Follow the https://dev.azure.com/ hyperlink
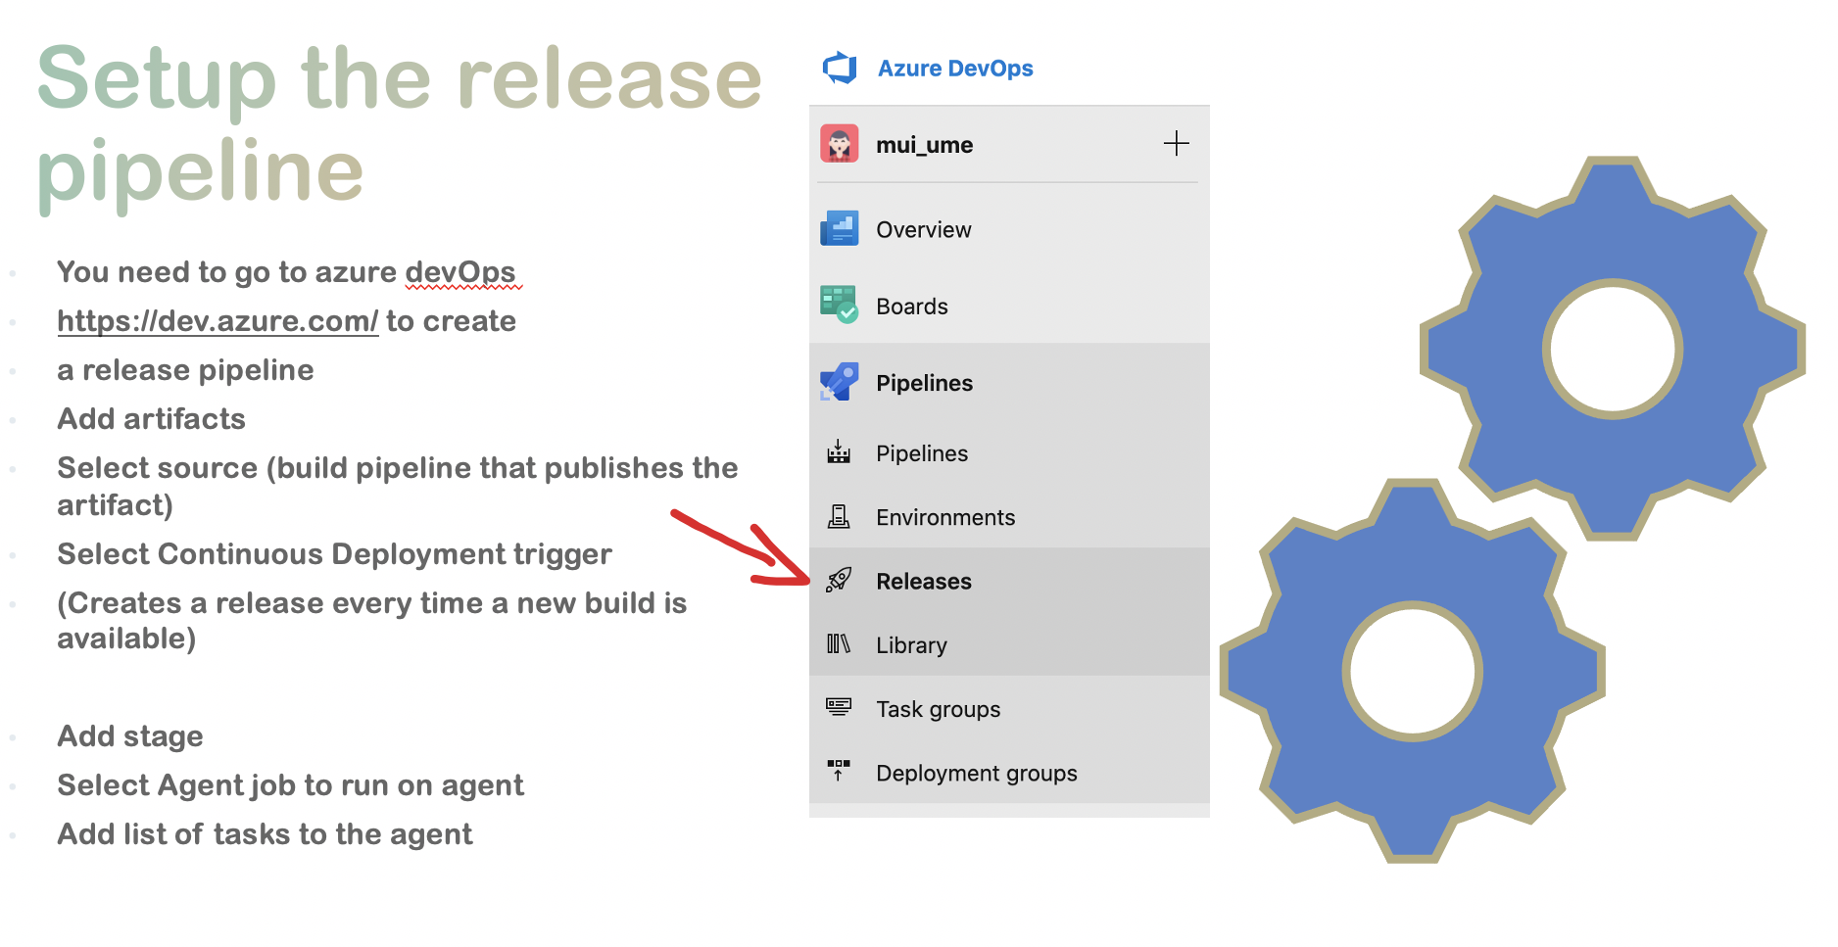 pos(218,321)
